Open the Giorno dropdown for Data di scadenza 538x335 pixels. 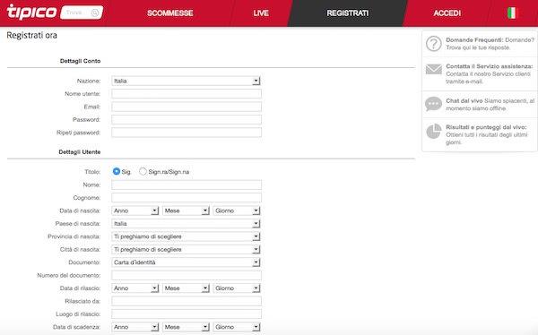237,327
